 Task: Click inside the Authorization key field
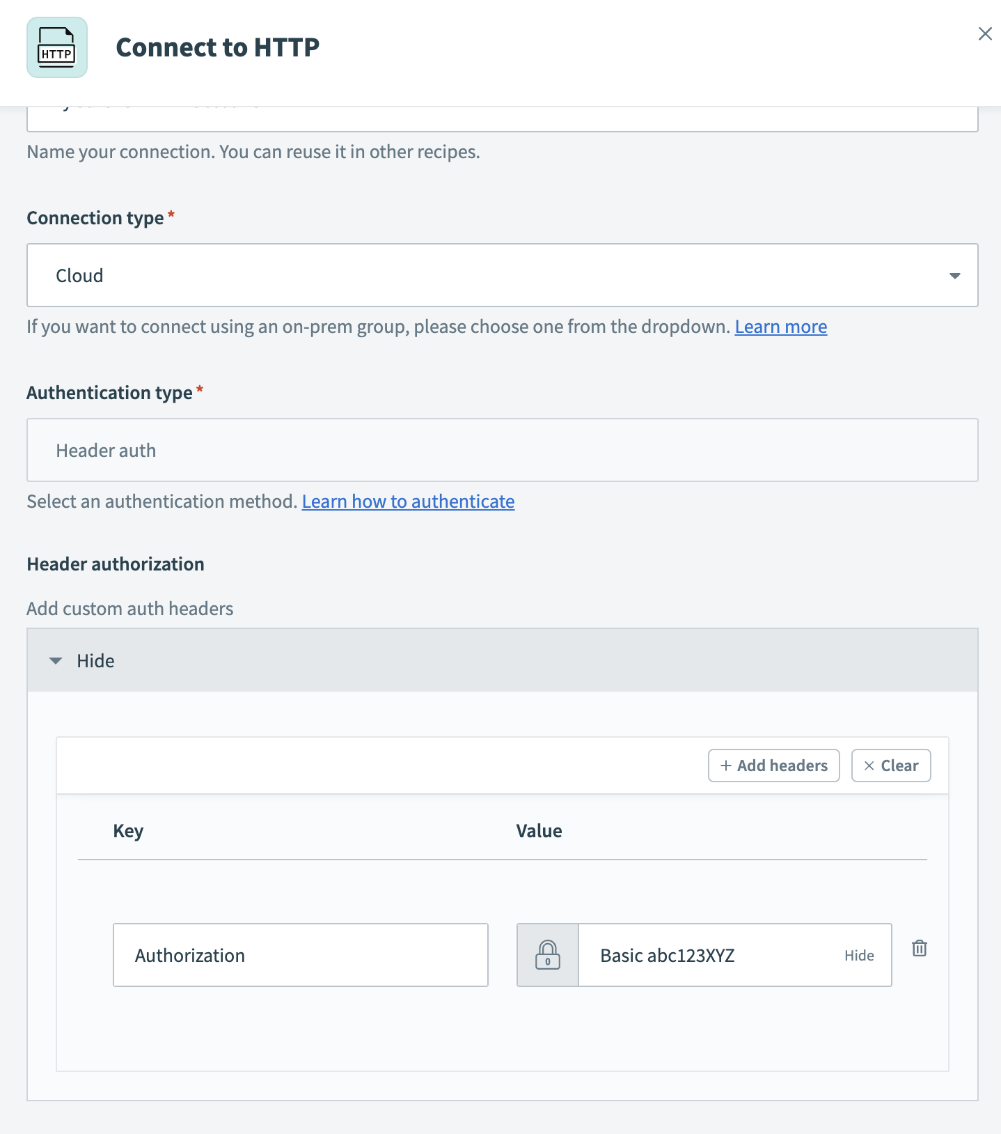tap(300, 955)
